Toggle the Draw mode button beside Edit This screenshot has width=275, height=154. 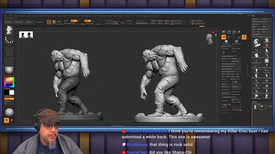click(x=55, y=22)
